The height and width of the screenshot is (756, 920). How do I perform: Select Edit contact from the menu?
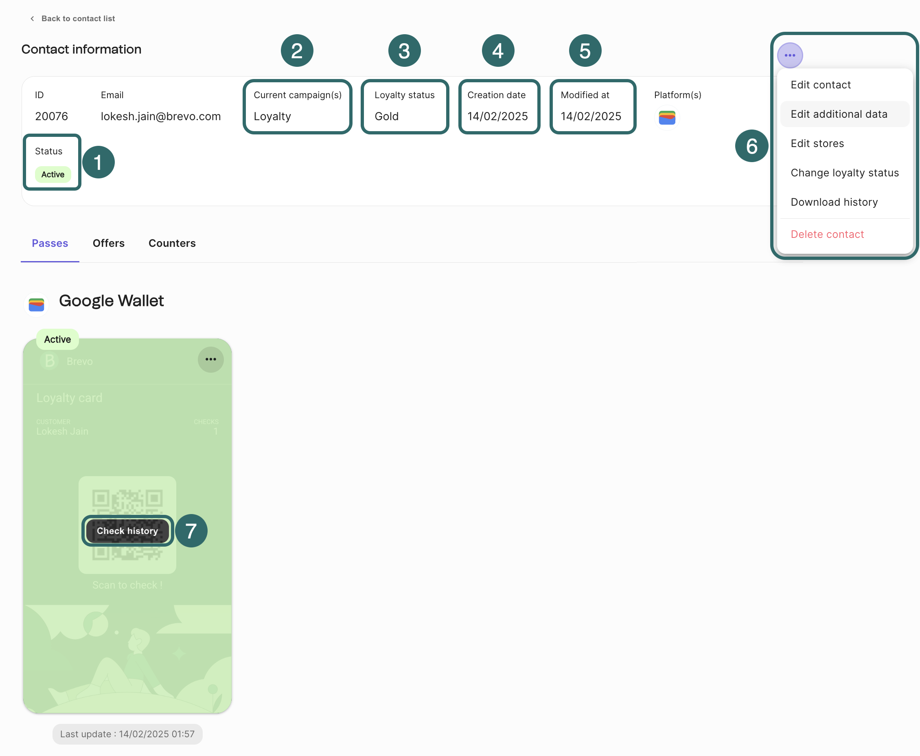point(820,85)
